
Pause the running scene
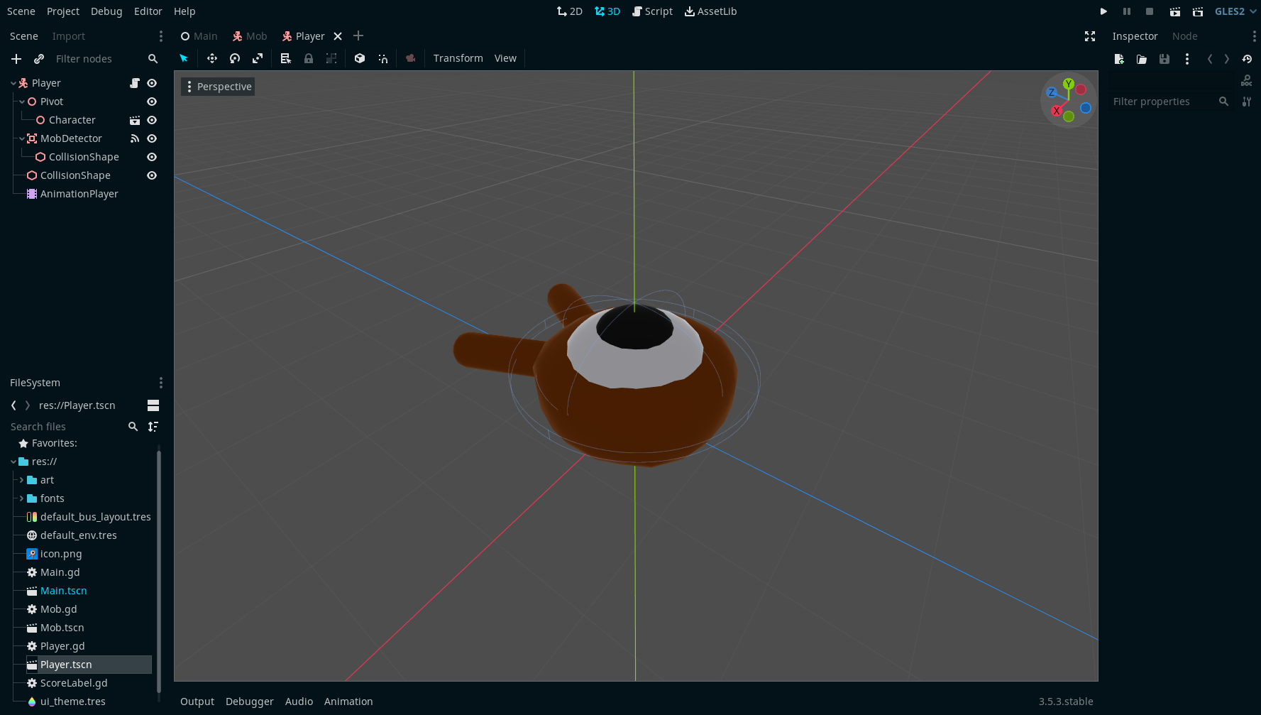(x=1126, y=11)
